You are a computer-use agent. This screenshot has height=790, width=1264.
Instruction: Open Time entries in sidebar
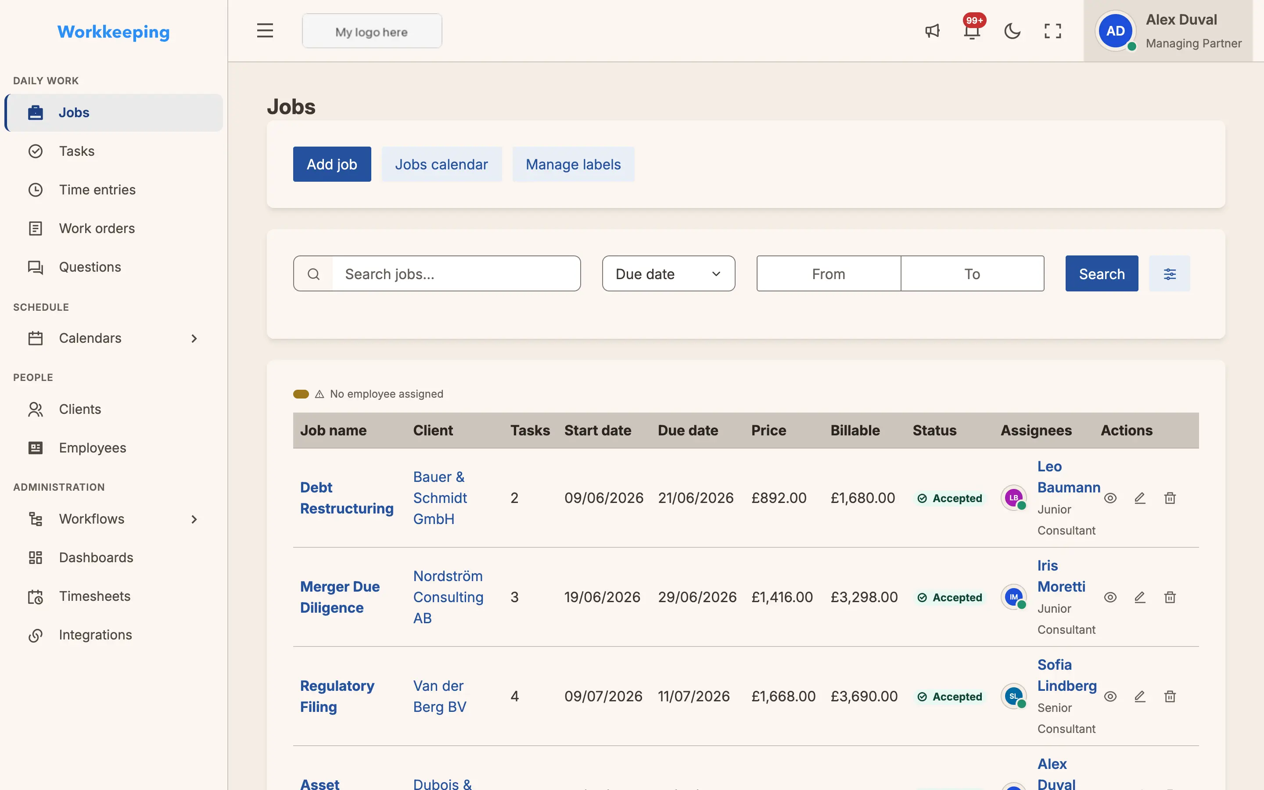coord(113,190)
